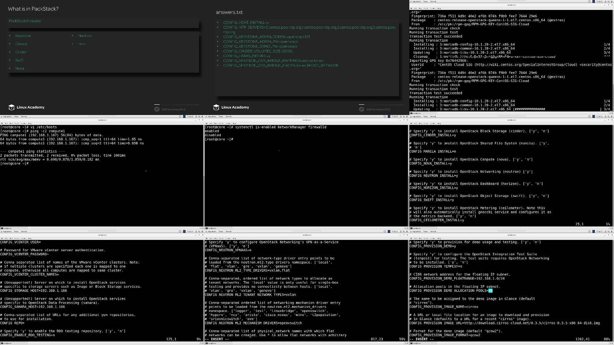Click the CONFIG_SWIFT_INSTALL=y line
Screen dimensions: 614x345
(432, 200)
